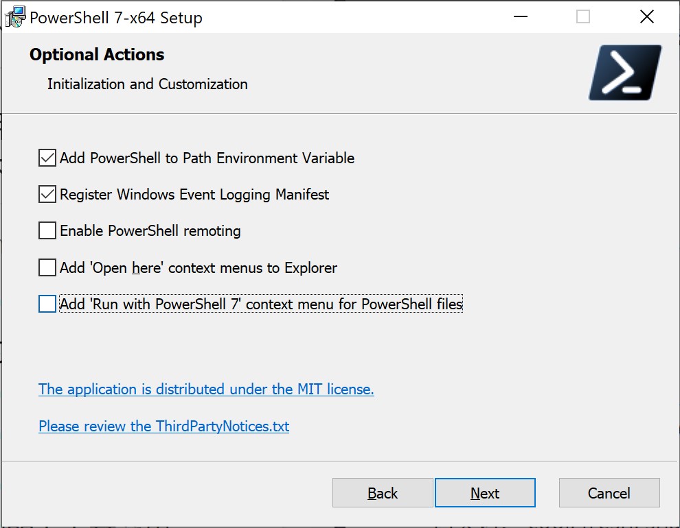Click the installer icon in the title bar
The width and height of the screenshot is (680, 528).
tap(14, 17)
